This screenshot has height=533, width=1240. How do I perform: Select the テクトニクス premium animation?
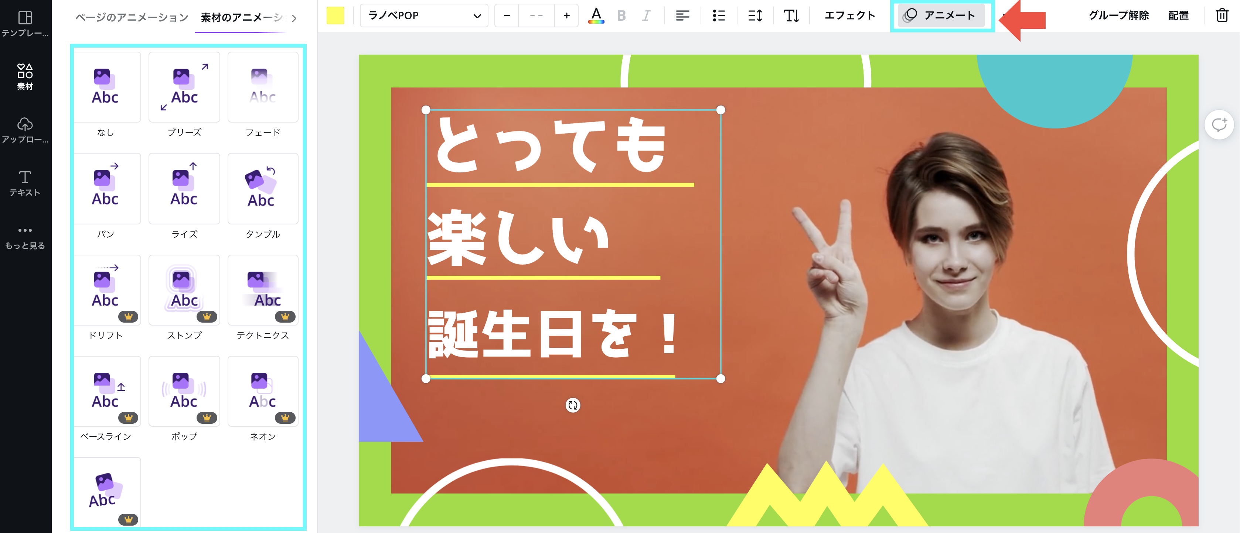(263, 290)
